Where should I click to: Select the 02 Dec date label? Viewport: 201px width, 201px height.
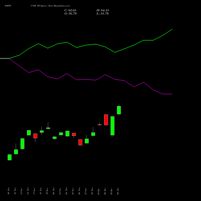105,191
